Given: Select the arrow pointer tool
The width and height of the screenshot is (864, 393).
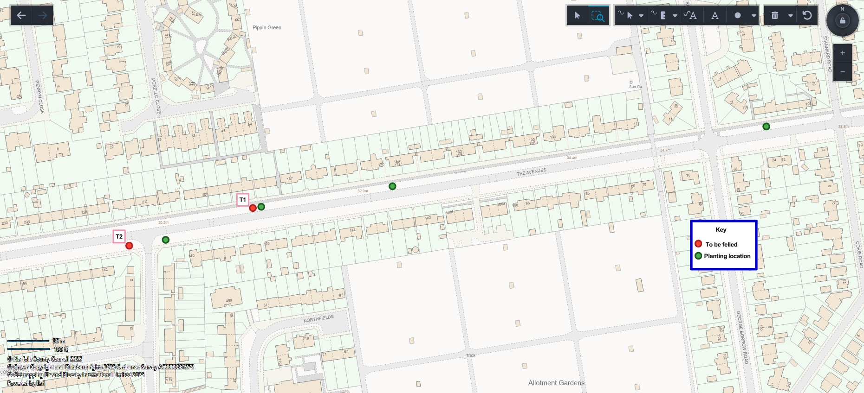Looking at the screenshot, I should [577, 16].
